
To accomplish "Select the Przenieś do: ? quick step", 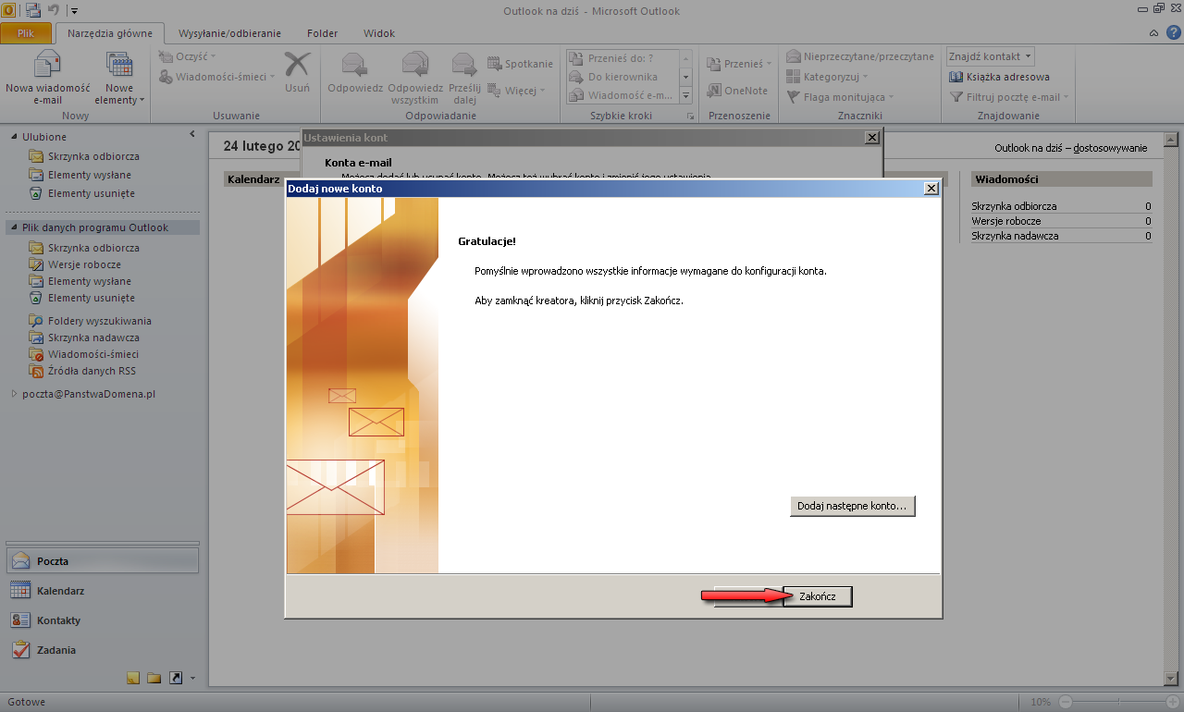I will 622,58.
